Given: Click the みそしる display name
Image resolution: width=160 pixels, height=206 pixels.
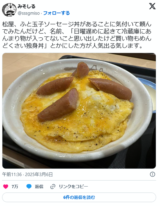Looking at the screenshot, I should tap(26, 6).
